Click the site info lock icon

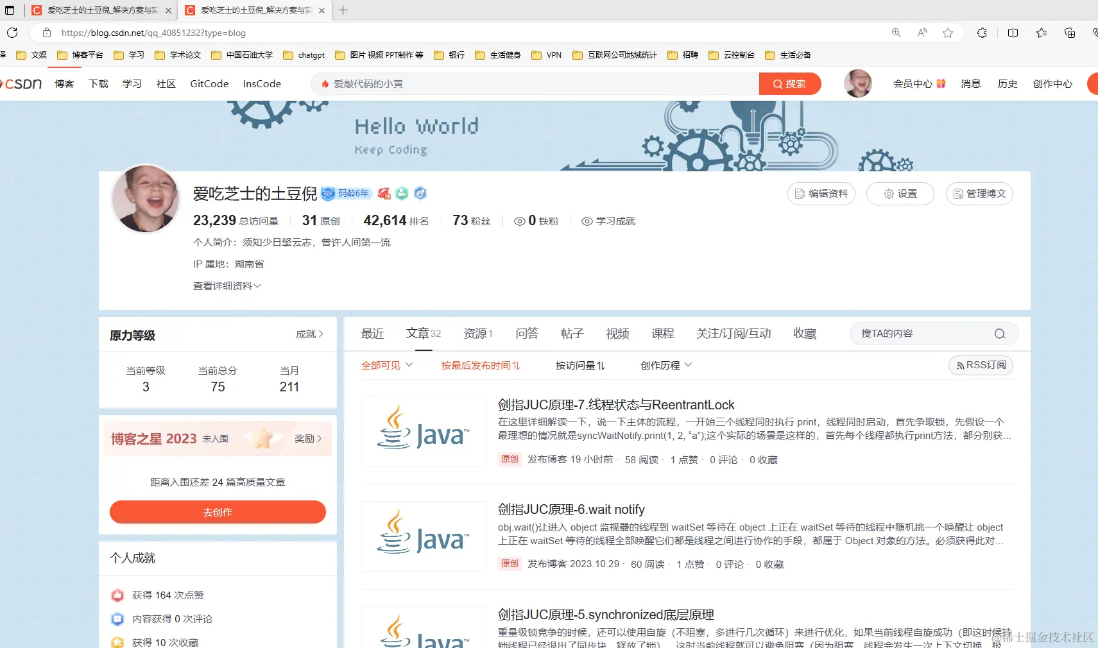coord(46,33)
